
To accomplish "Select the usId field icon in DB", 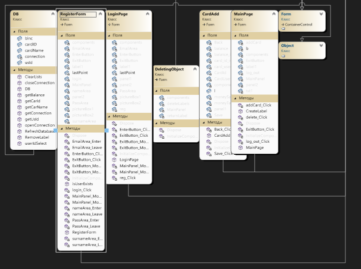I will (x=19, y=62).
